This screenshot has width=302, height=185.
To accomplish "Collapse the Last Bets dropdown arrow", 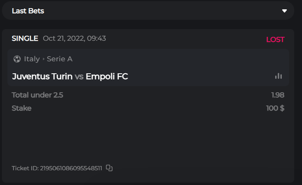I will pos(285,11).
